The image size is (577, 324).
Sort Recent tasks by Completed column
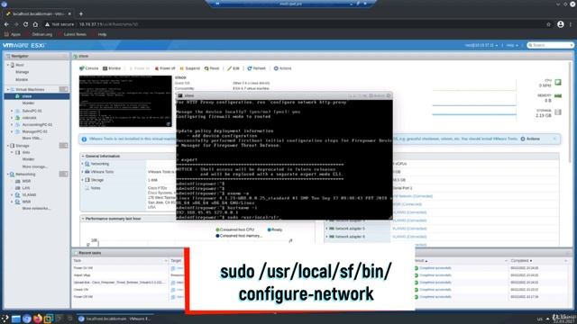(x=521, y=260)
